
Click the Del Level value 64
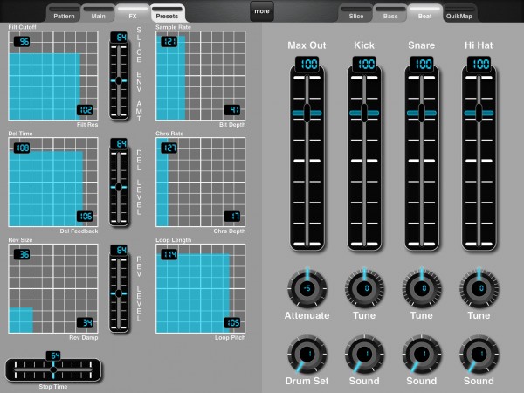pos(119,144)
